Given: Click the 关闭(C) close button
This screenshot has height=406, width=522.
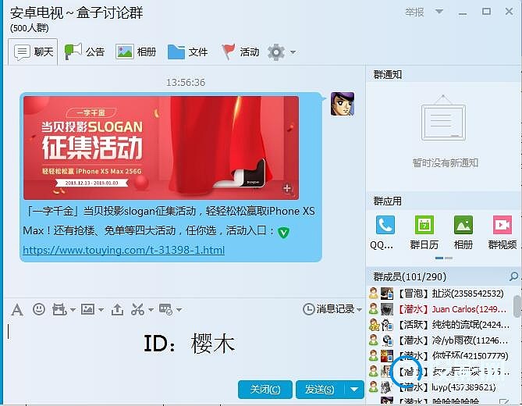Looking at the screenshot, I should 265,390.
